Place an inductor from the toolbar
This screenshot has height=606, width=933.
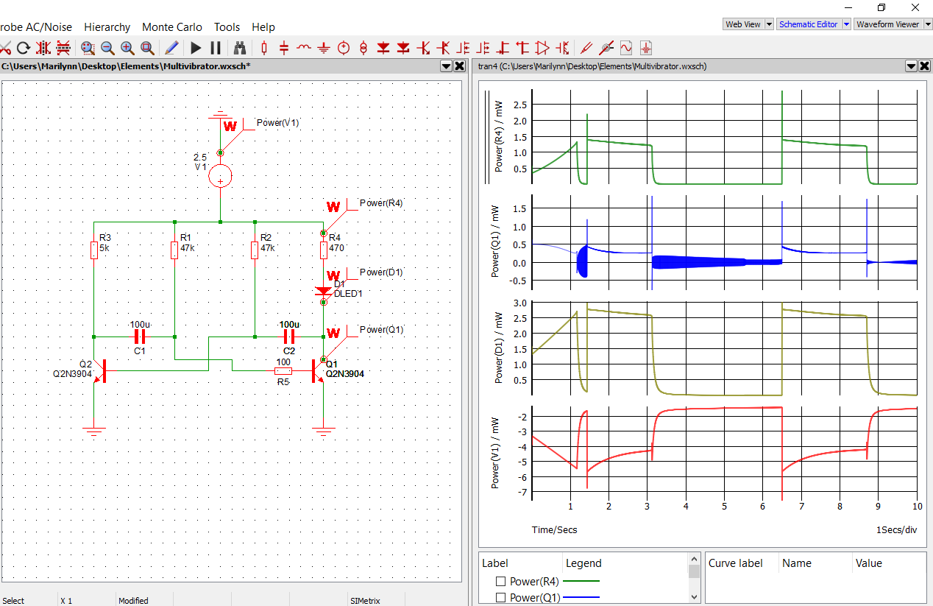coord(304,48)
